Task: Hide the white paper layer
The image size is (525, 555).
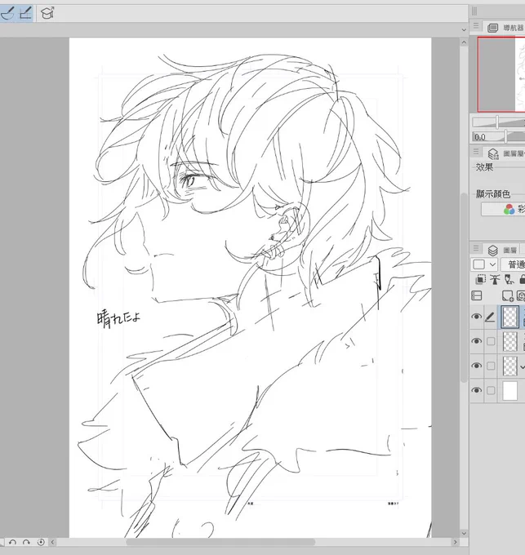Action: click(x=477, y=390)
